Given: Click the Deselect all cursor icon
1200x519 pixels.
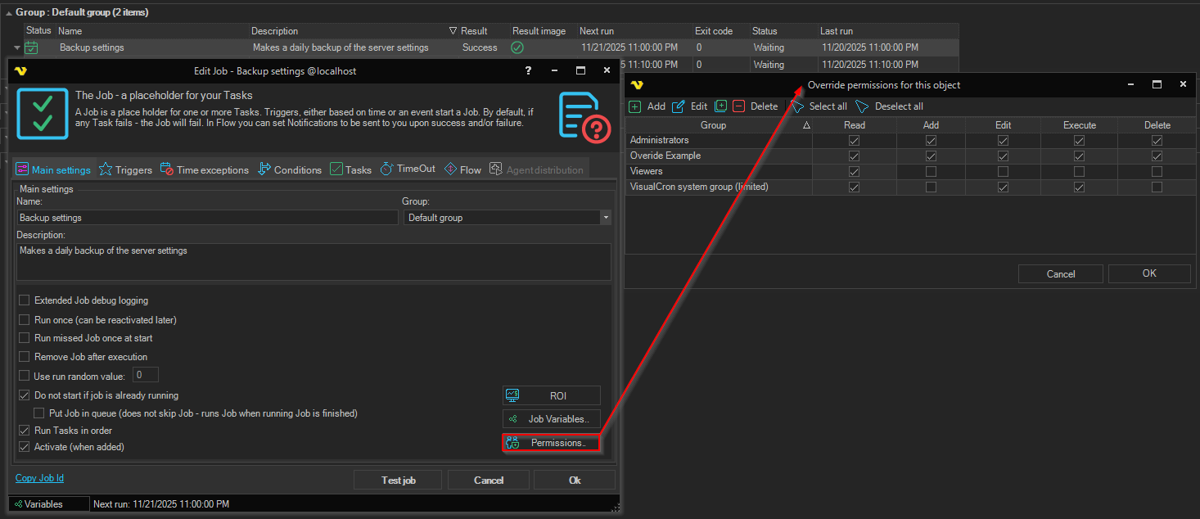Looking at the screenshot, I should (x=862, y=106).
